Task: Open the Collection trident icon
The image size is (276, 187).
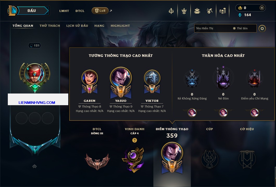Action: coord(171,11)
